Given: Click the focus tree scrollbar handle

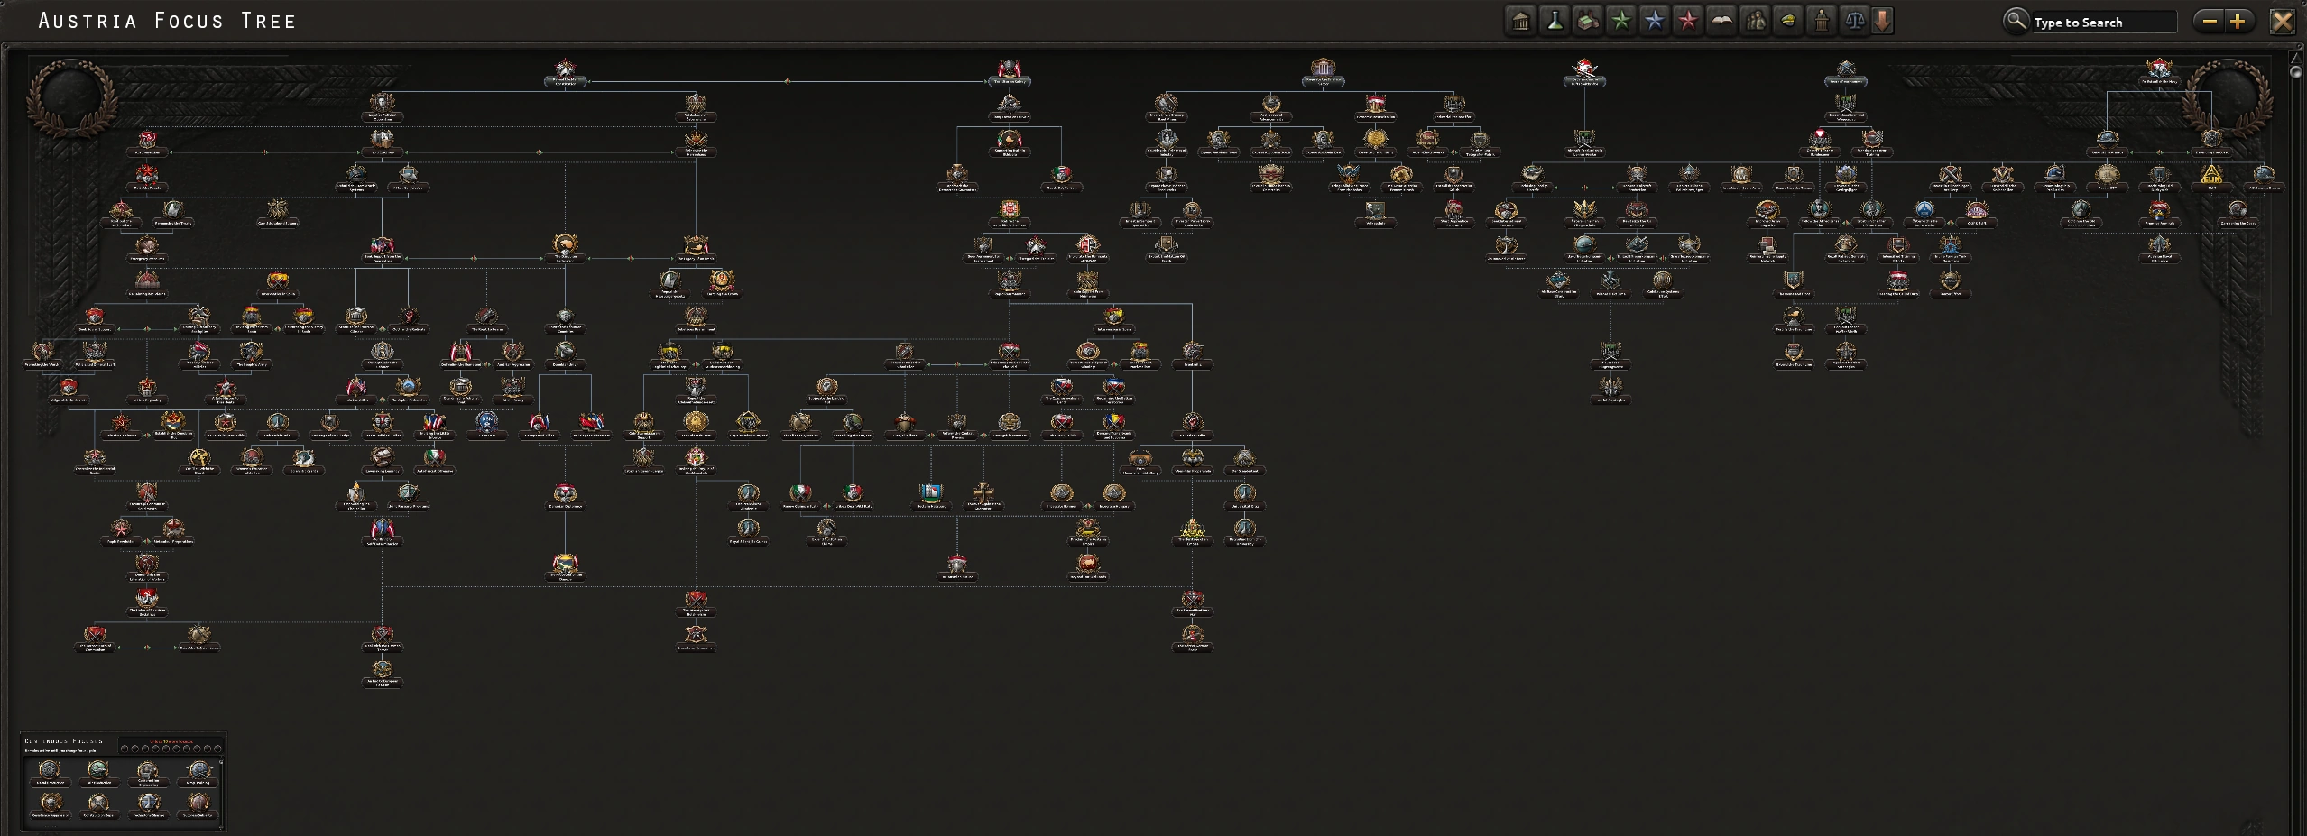Looking at the screenshot, I should (2296, 70).
